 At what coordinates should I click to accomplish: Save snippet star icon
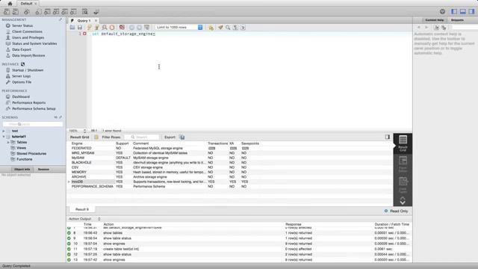tap(211, 28)
